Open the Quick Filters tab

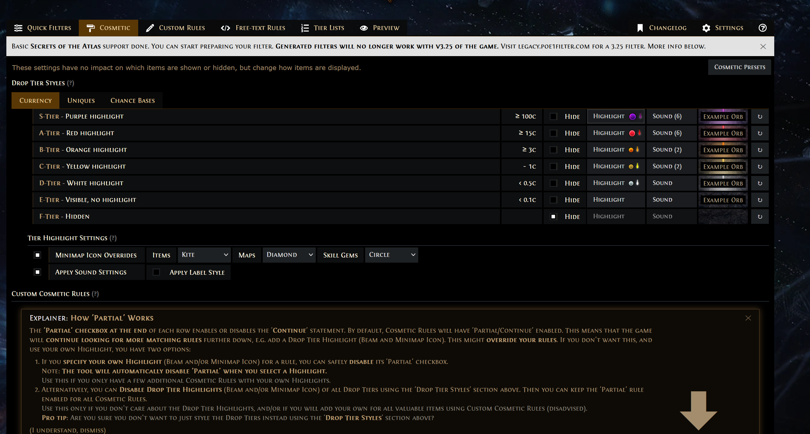click(x=43, y=28)
